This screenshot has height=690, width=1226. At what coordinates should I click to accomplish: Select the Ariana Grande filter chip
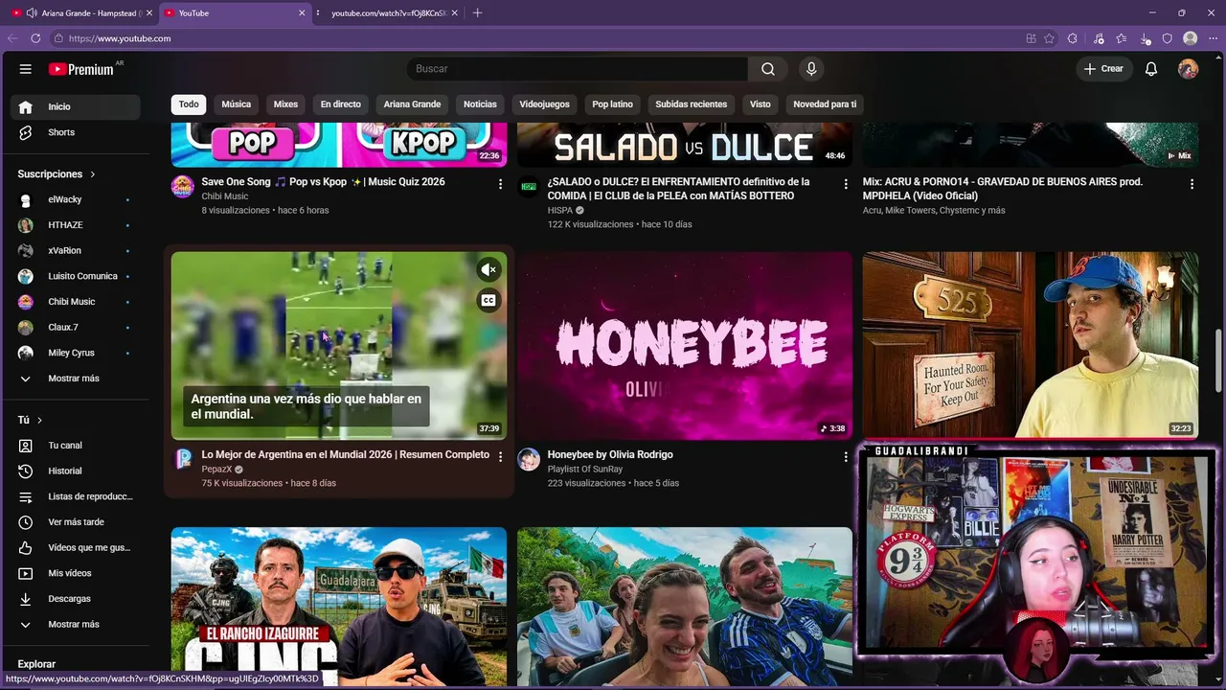point(412,104)
